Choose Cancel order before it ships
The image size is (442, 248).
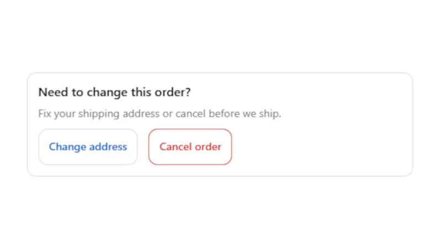tap(190, 147)
